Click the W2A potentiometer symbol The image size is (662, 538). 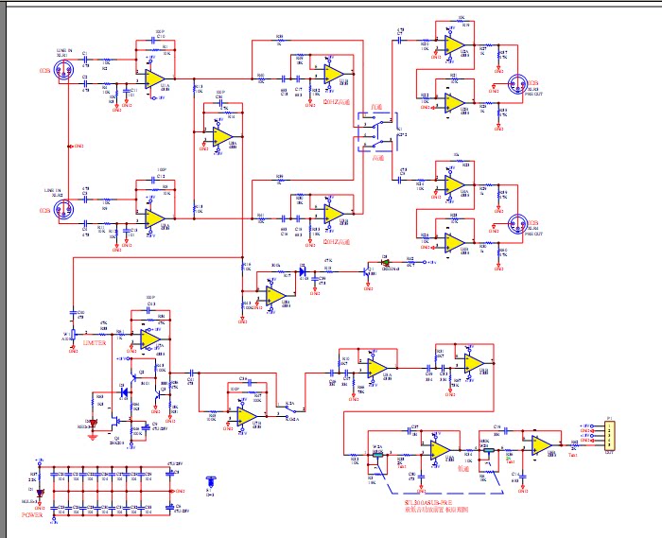[377, 454]
